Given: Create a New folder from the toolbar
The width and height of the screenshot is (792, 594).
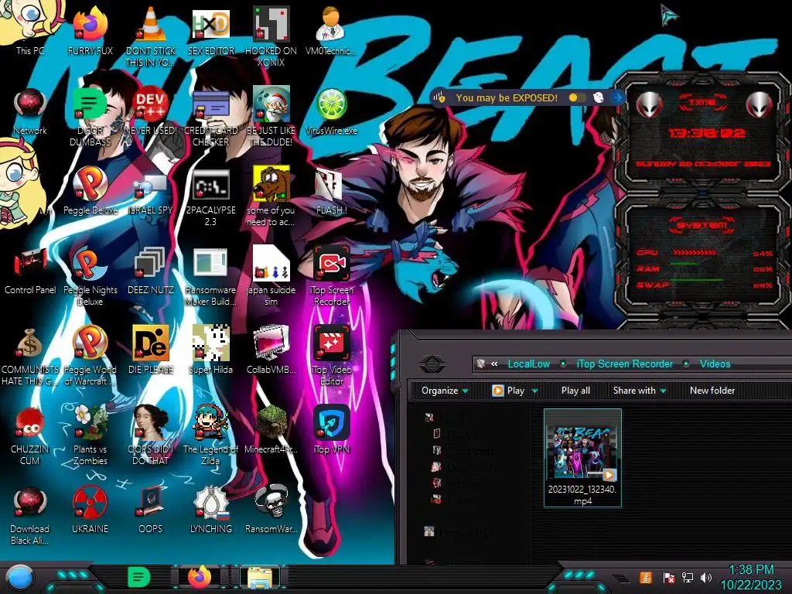Looking at the screenshot, I should click(712, 391).
